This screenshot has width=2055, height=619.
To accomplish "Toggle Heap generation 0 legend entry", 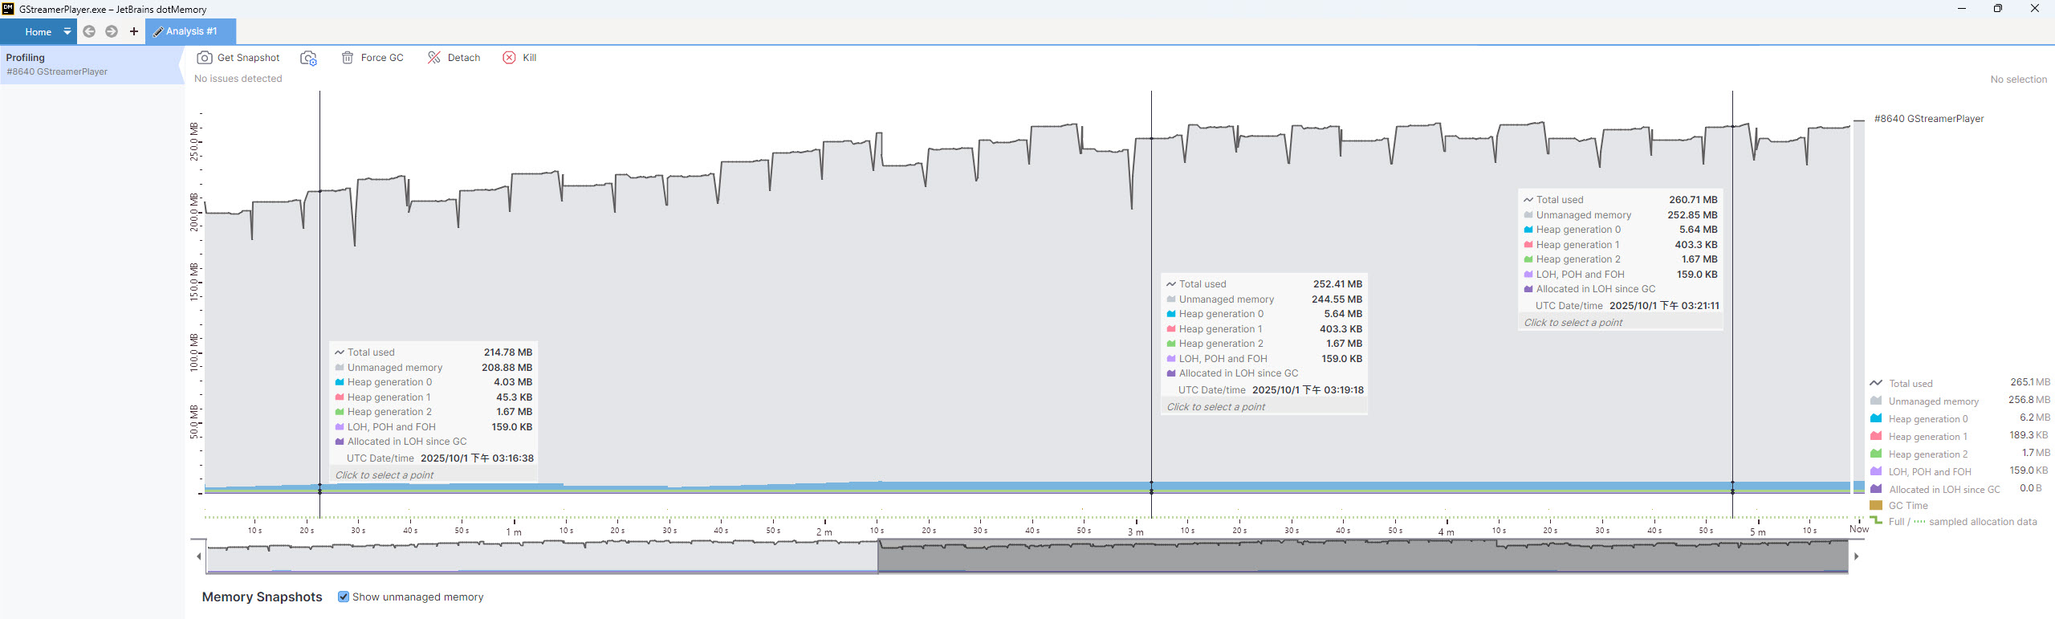I will point(1927,419).
